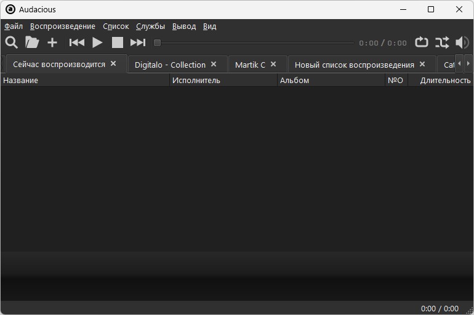The image size is (474, 315).
Task: Open the Список menu
Action: [x=116, y=26]
